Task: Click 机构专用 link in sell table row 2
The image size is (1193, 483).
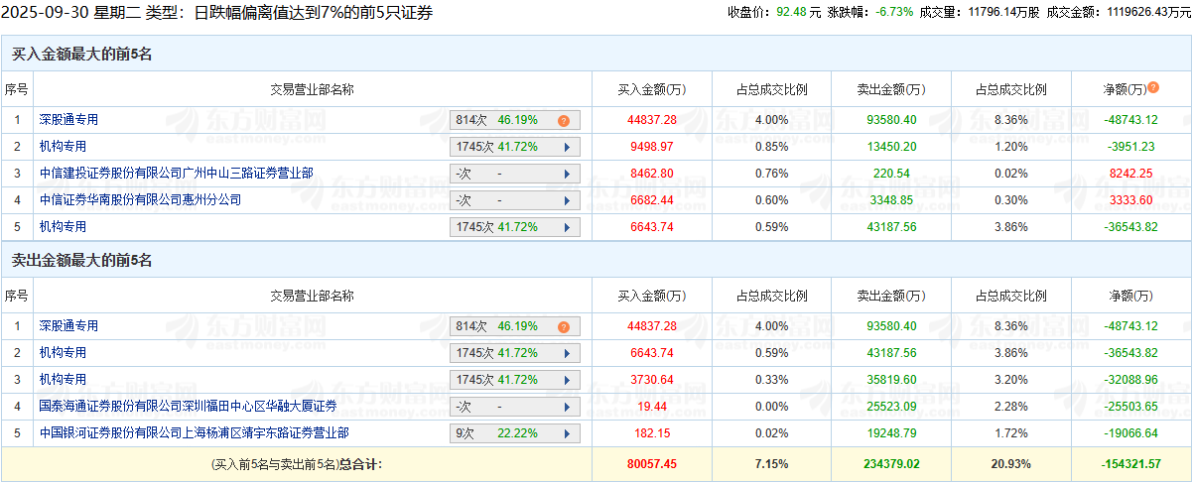Action: pos(63,353)
